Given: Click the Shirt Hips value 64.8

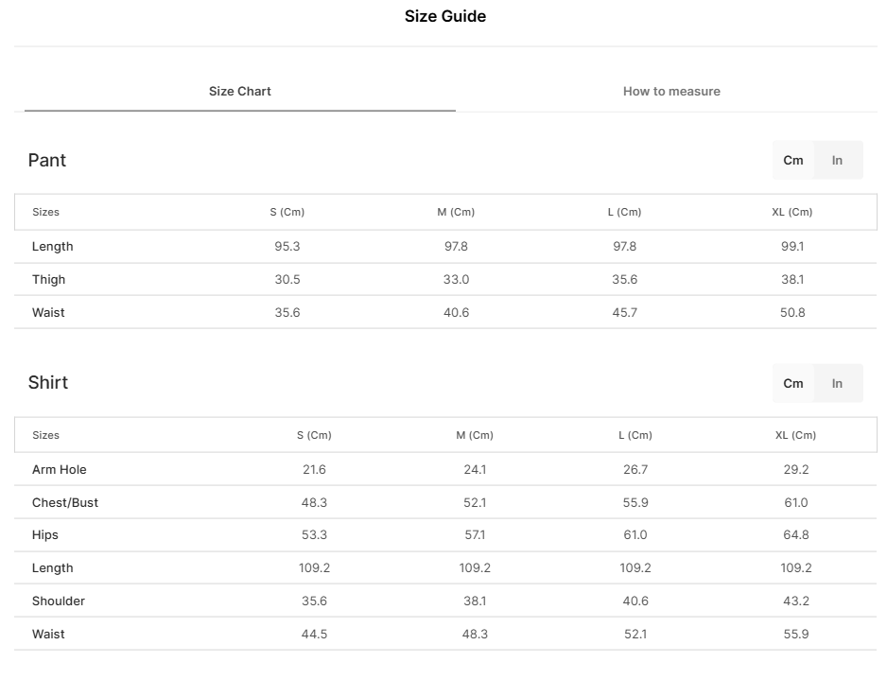Looking at the screenshot, I should click(x=796, y=535).
